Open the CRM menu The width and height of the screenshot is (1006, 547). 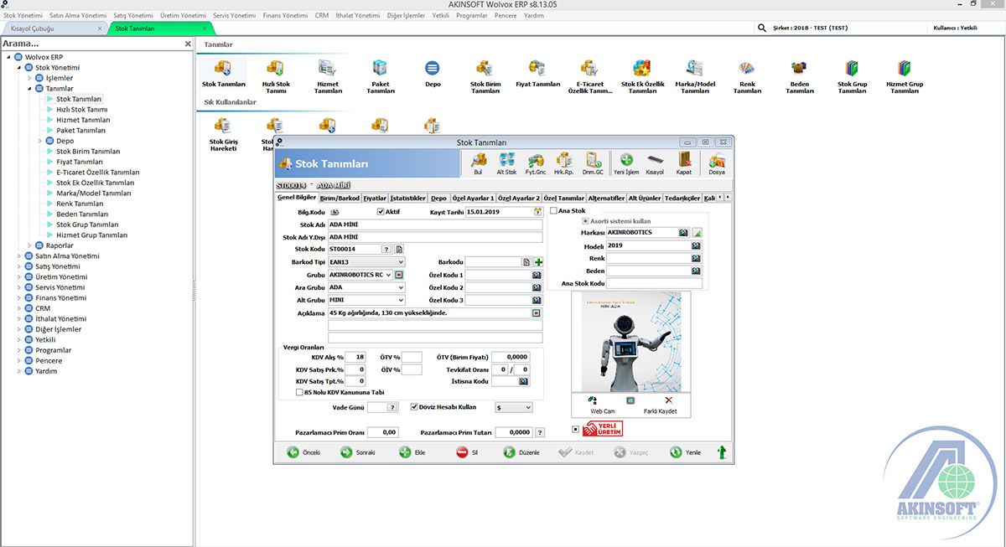321,14
